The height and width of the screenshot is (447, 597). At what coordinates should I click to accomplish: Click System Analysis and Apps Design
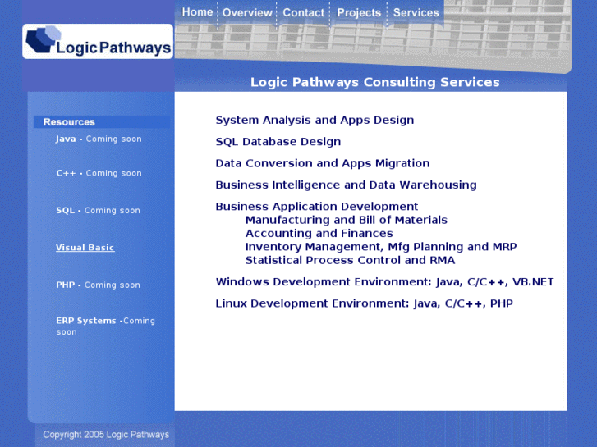[315, 121]
